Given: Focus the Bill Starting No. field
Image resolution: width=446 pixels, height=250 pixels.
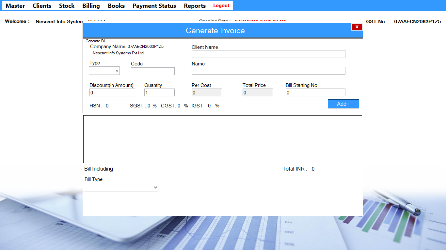Looking at the screenshot, I should coord(315,92).
